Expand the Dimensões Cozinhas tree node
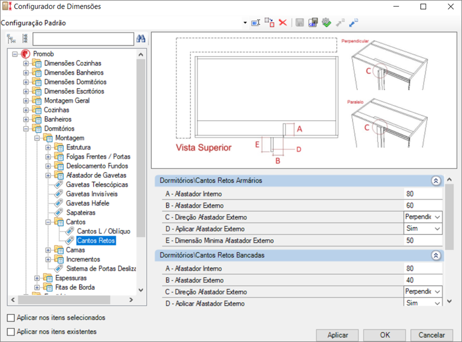462x342 pixels. pos(26,64)
